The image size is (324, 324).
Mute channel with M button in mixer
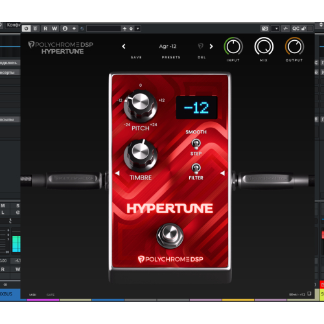pos(3,205)
